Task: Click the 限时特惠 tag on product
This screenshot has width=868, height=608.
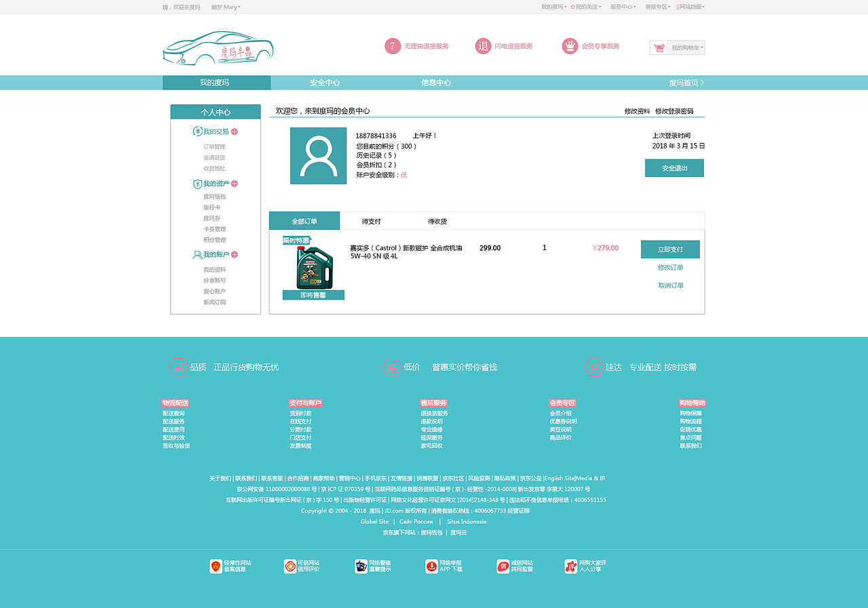Action: [x=296, y=241]
